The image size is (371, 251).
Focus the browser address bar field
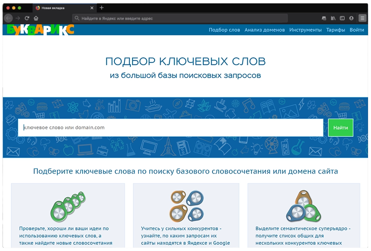point(180,18)
